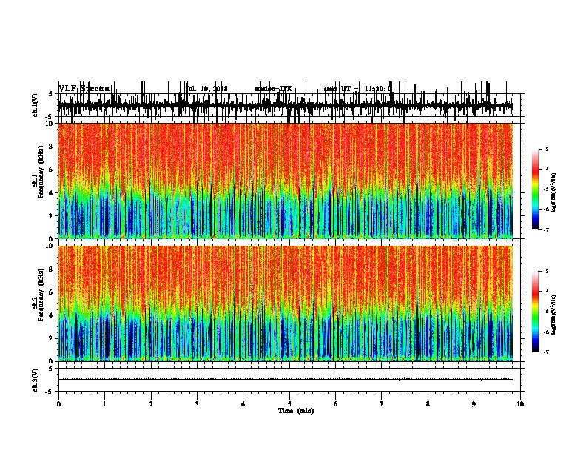
Task: Click the 'ch.3(V)' waveform axis label
Action: point(36,380)
